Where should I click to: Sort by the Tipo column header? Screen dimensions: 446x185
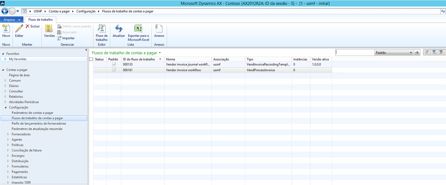coord(268,59)
